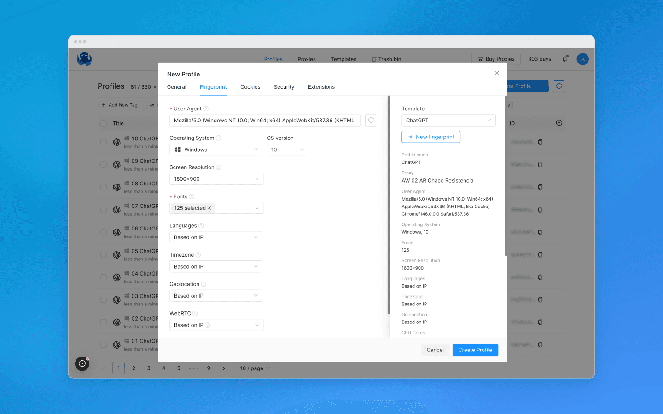Check the 05 ChatGPT profile row

click(x=104, y=255)
